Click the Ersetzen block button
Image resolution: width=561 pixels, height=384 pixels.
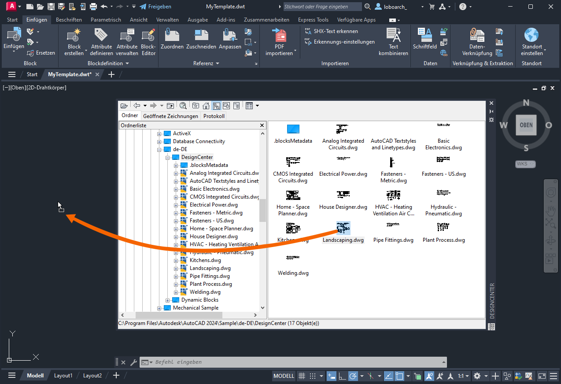(x=41, y=53)
